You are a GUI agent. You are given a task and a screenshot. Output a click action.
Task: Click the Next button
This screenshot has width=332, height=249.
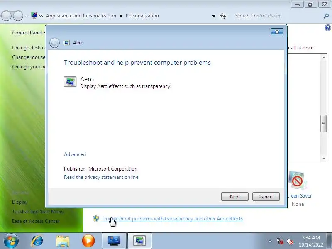point(235,196)
